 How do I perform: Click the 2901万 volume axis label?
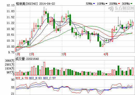(10, 65)
